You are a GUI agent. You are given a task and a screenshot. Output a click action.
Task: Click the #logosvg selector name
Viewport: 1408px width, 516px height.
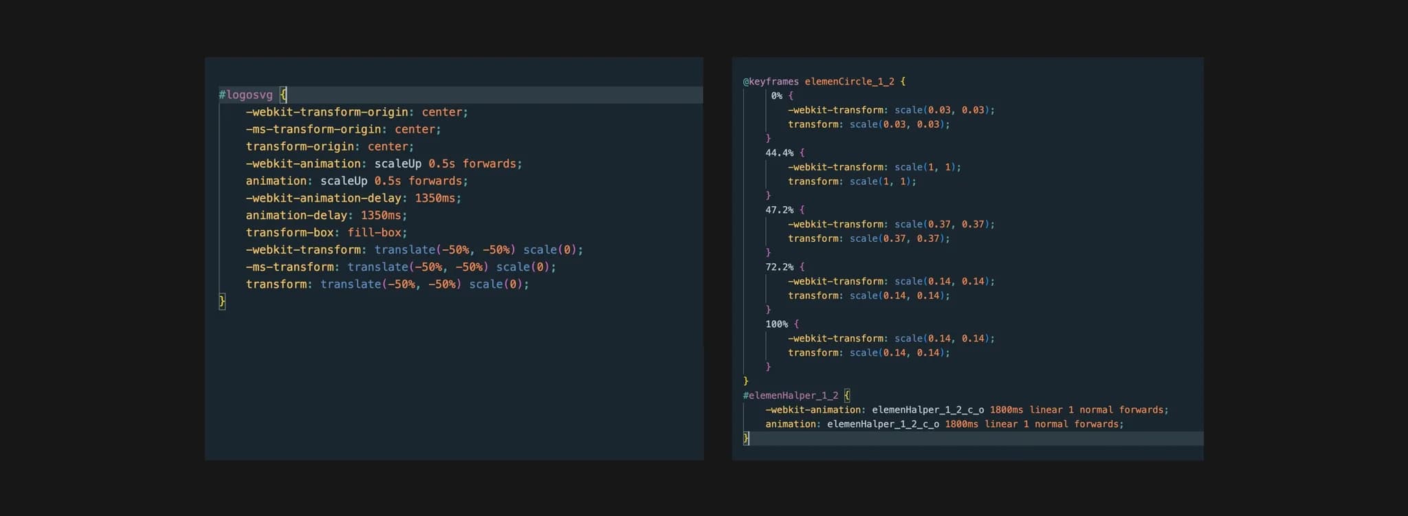click(x=245, y=95)
